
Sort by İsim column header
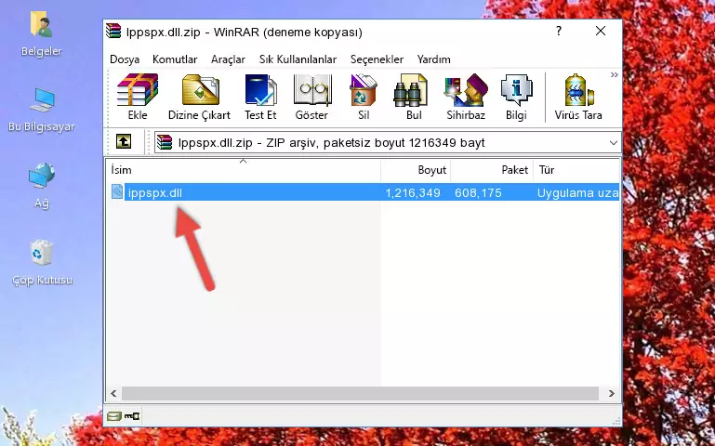coord(244,170)
